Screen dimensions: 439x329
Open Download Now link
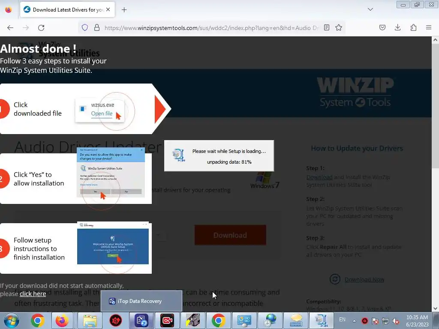(364, 279)
